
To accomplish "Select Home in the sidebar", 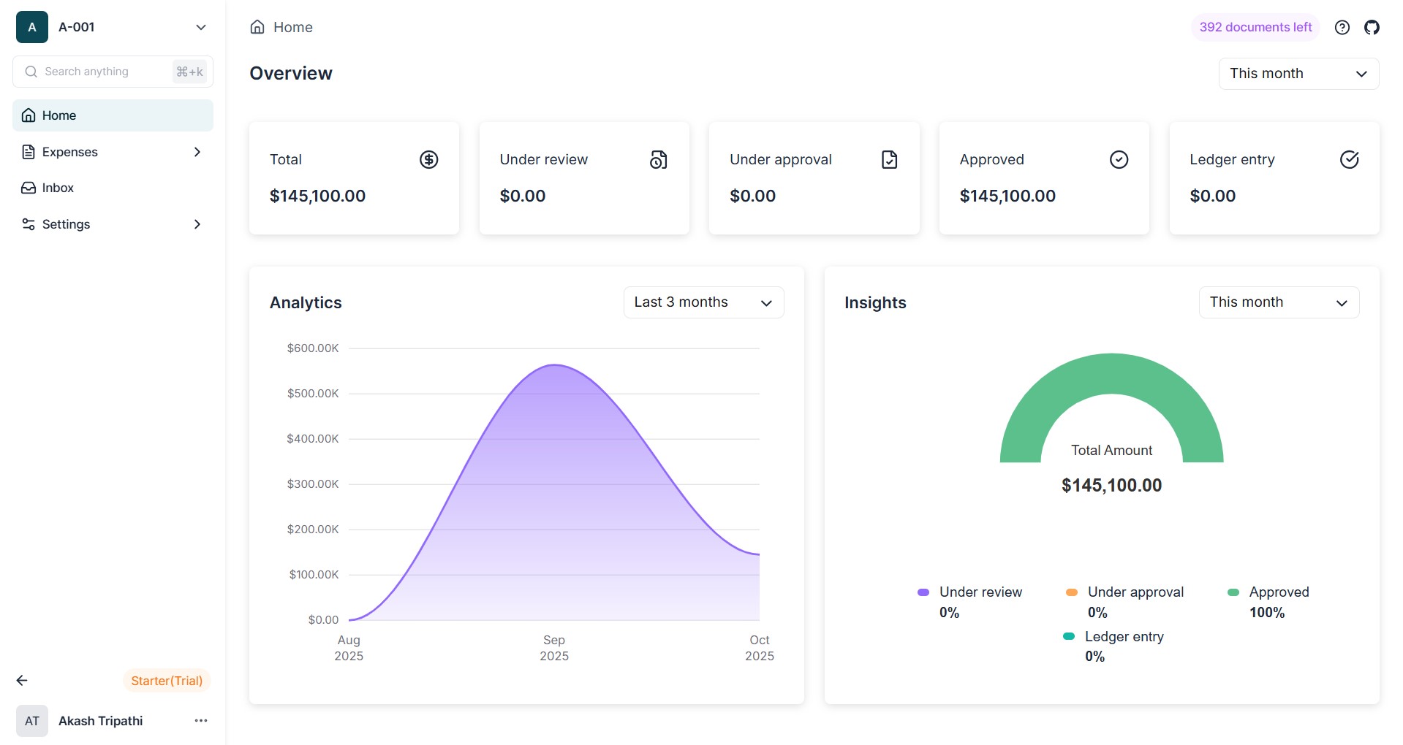I will pyautogui.click(x=59, y=115).
